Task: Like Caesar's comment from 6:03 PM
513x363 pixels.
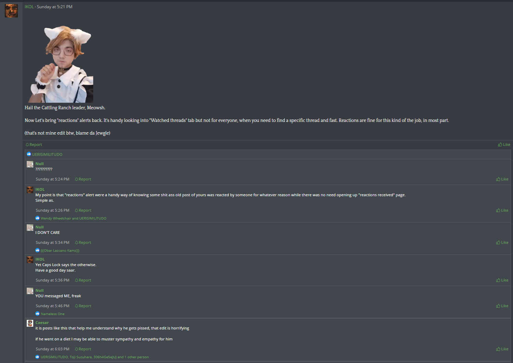Action: point(502,349)
